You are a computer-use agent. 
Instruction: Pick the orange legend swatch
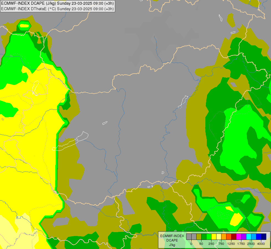224,237
